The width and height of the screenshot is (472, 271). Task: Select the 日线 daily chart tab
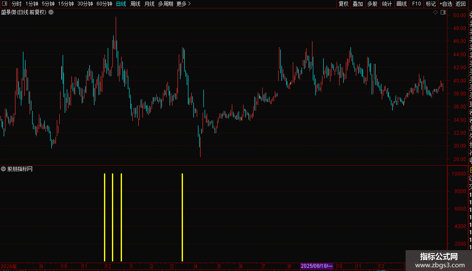tap(121, 4)
